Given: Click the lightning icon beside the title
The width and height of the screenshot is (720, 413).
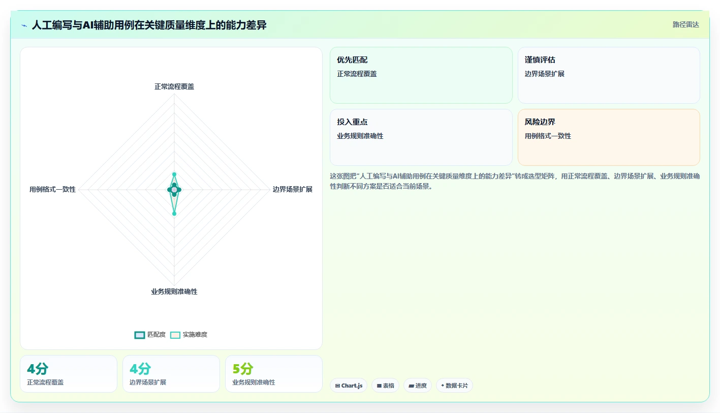Looking at the screenshot, I should 24,25.
